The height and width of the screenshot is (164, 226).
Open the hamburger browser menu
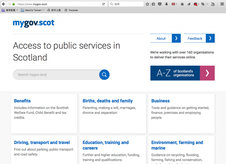tap(222, 4)
